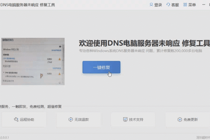Click the headset icon beside 客服
The image size is (210, 140).
coord(168,5)
